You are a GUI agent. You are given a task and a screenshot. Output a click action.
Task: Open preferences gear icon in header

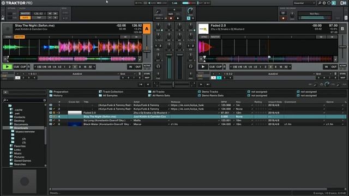pos(324,3)
